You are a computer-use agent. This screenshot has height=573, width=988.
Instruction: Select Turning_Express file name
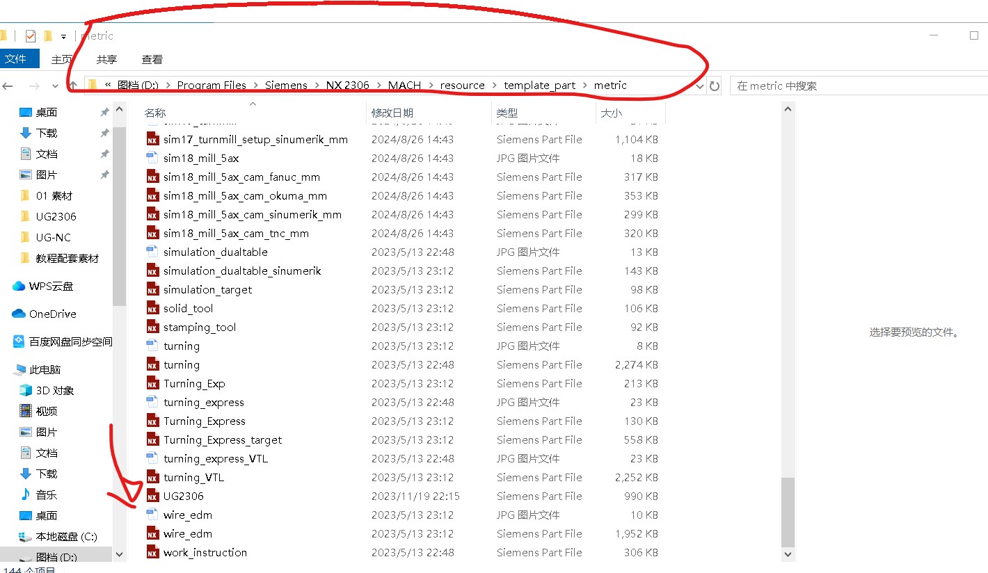pos(205,421)
